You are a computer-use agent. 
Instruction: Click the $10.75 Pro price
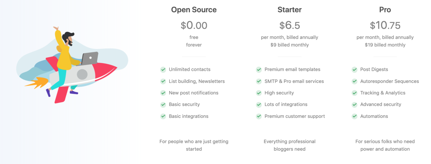(385, 25)
